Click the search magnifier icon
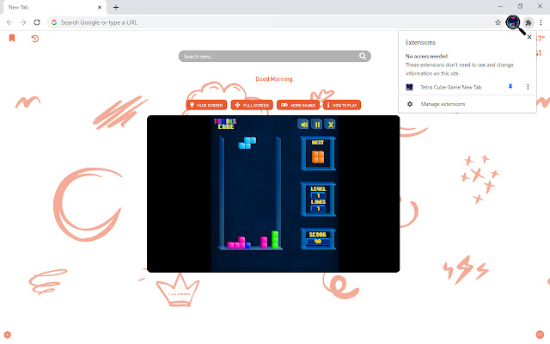 [363, 56]
